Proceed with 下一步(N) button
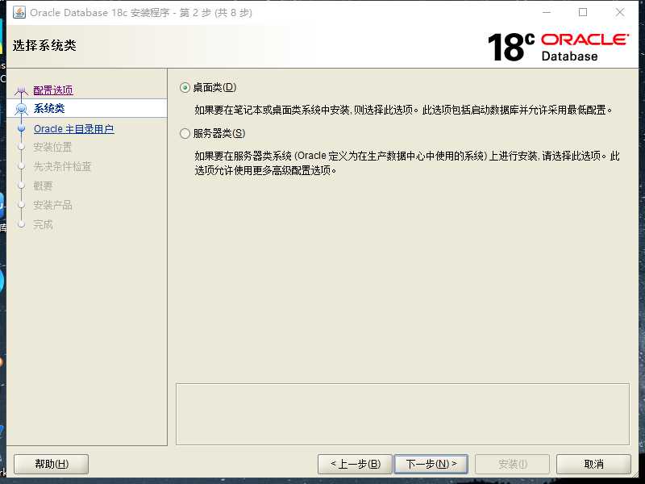 [431, 465]
